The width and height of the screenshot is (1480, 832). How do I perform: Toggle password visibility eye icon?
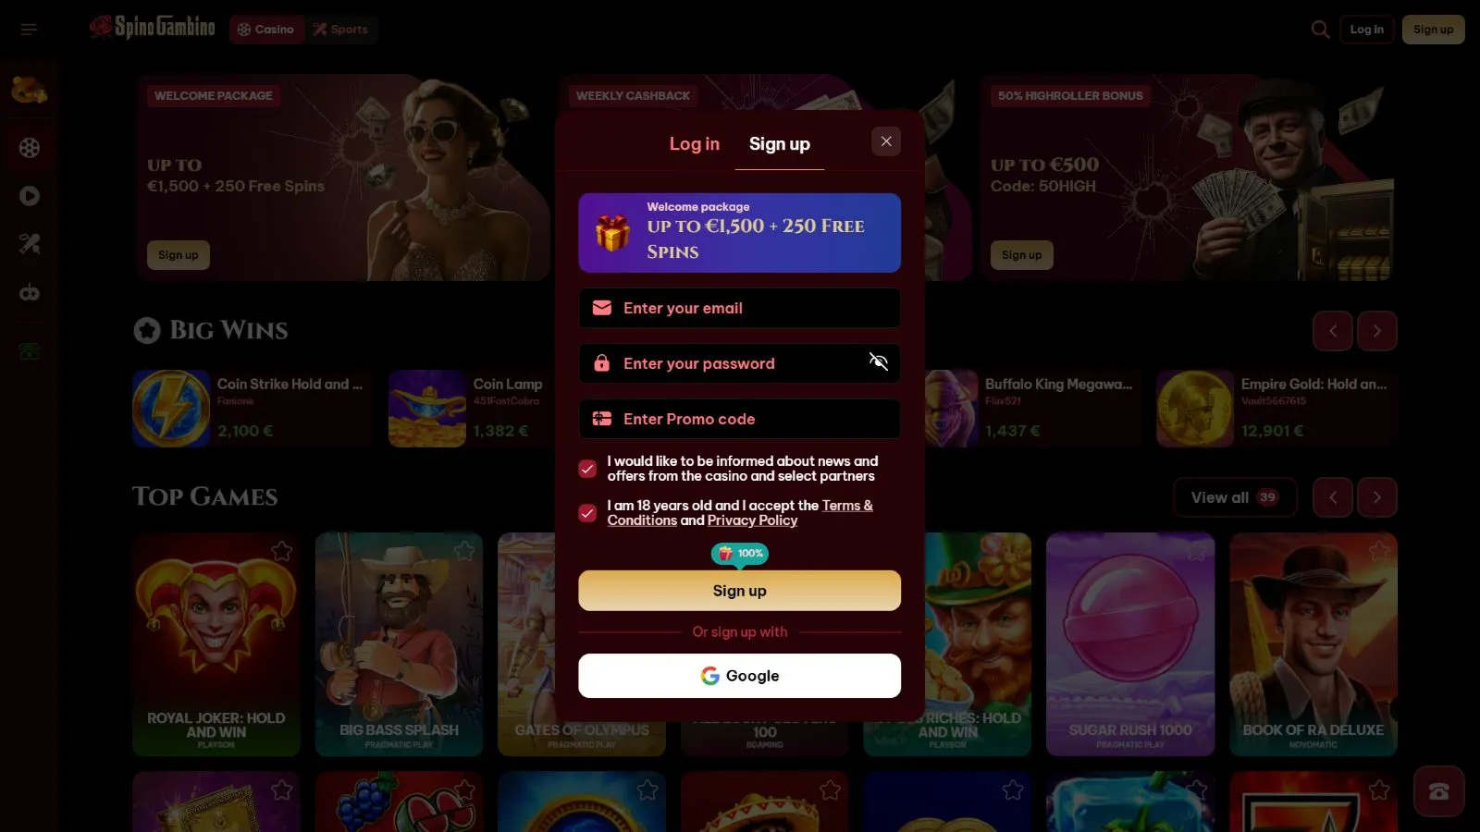coord(878,362)
